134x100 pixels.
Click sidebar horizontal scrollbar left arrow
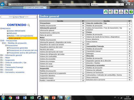(2, 94)
